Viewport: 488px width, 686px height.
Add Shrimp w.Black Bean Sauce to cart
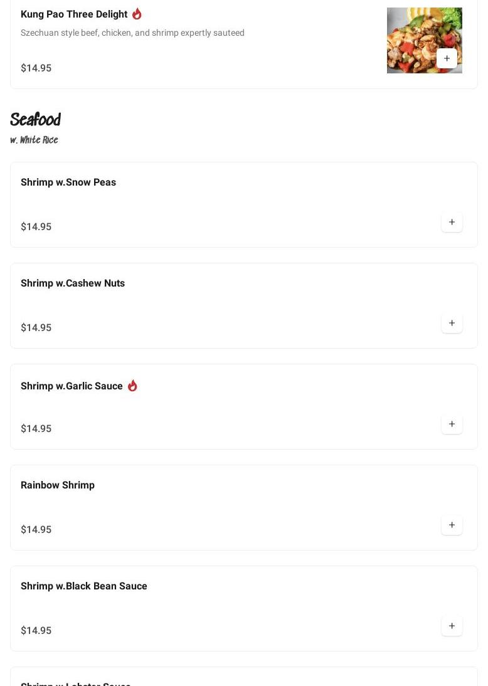[x=452, y=626]
